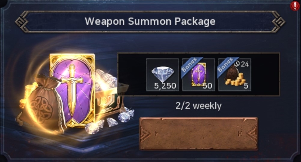Click the left chevron engraving on the copper button
Viewport: 301px width, 162px height.
coord(147,134)
